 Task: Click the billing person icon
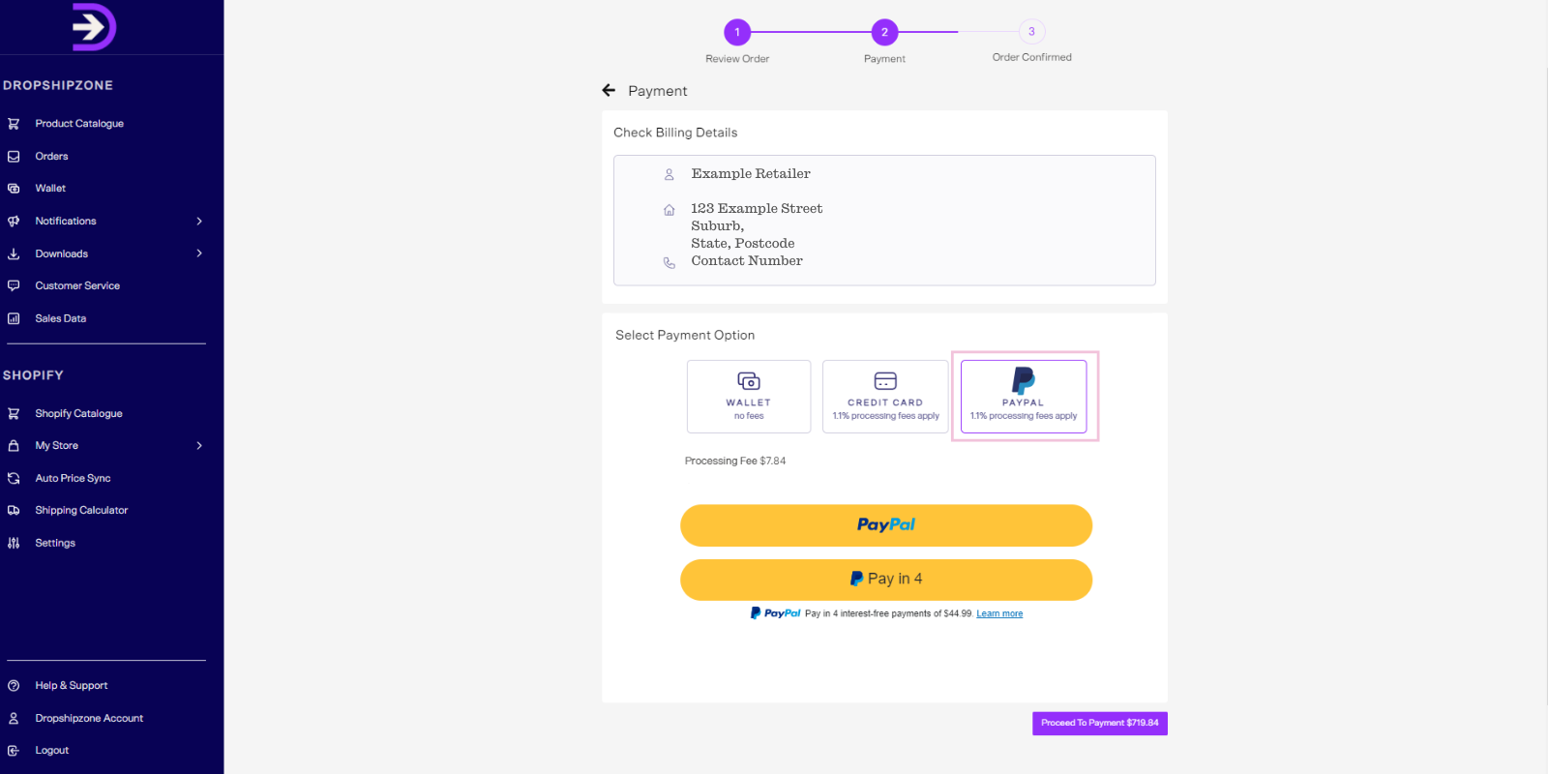click(x=669, y=175)
